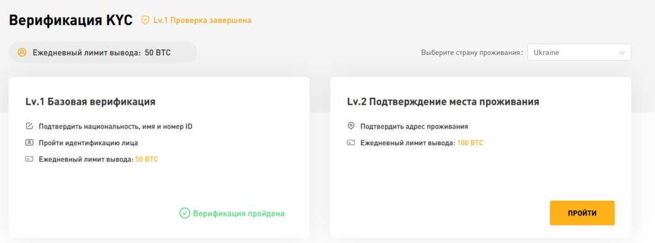The height and width of the screenshot is (243, 655).
Task: Click the 100 BTC value in the Lv.2 card
Action: pos(470,143)
